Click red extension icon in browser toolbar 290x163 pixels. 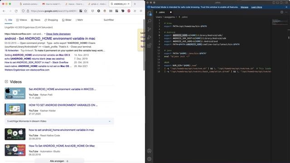129,11
